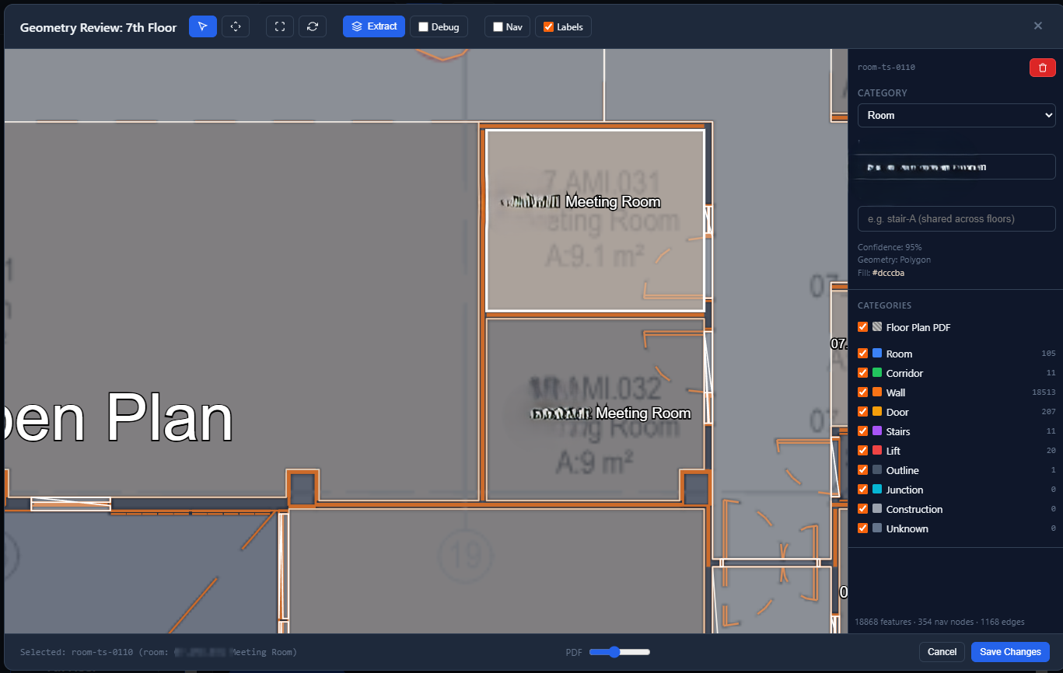This screenshot has height=673, width=1063.
Task: Select the Open Plan room area
Action: click(241, 311)
